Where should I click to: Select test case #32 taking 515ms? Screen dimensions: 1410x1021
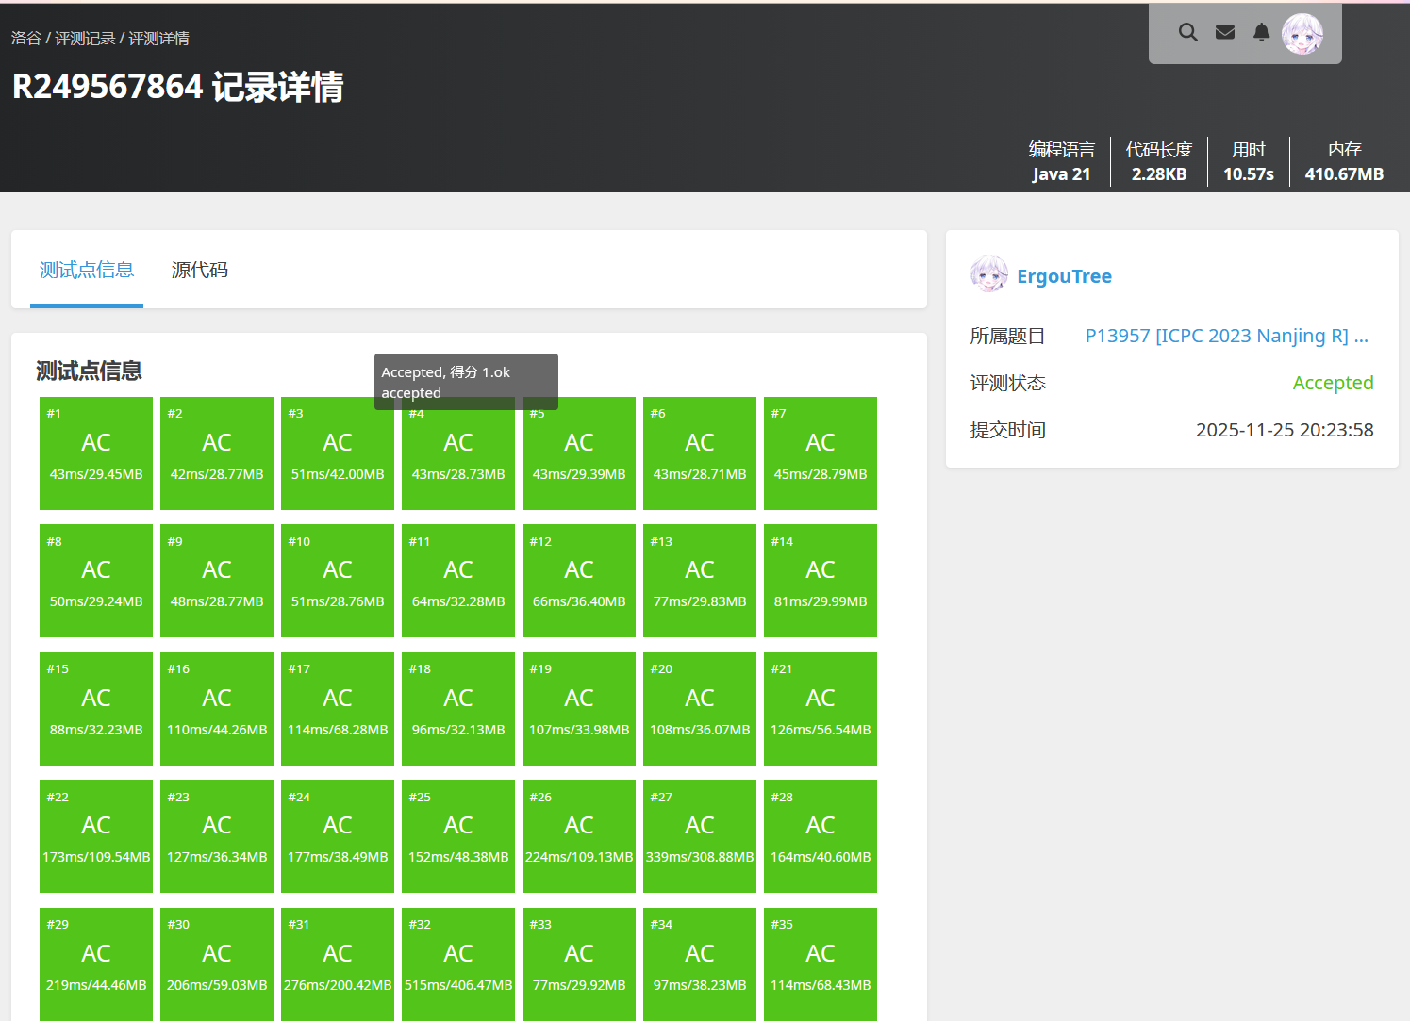coord(458,963)
